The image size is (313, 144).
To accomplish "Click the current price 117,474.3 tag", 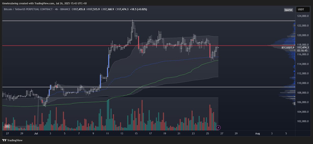I will (303, 48).
